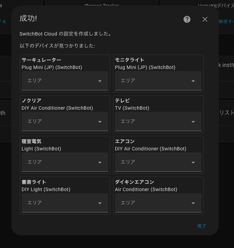Open the エリア combo box for TV テレビ
This screenshot has width=234, height=248.
coord(152,121)
